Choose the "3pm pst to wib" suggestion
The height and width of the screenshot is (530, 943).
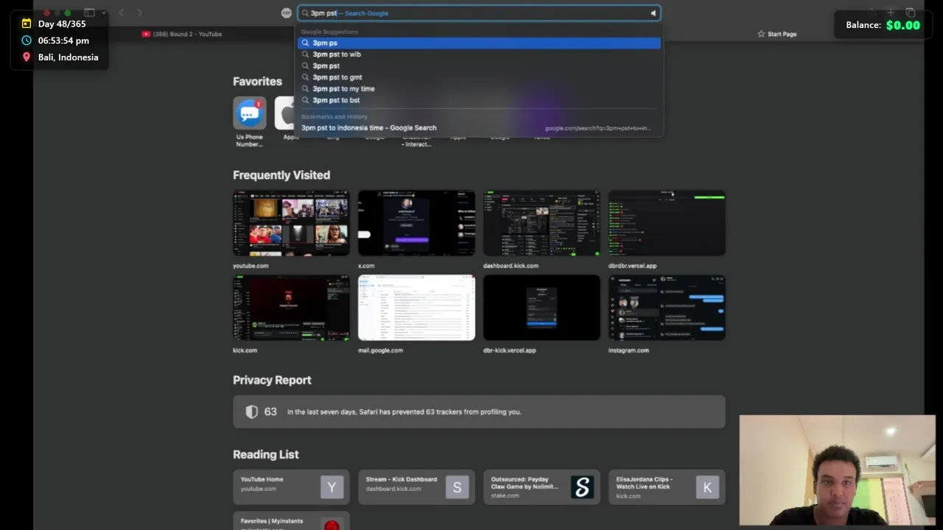(x=479, y=54)
